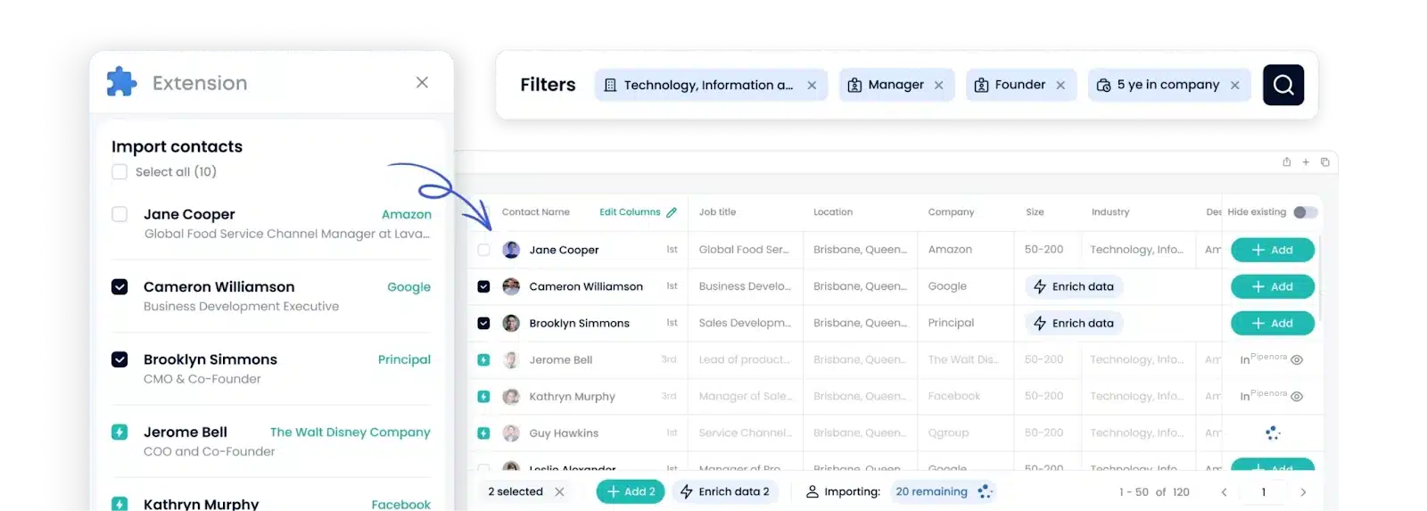Screen dimensions: 1427x511
Task: Click the page number input field
Action: tap(1263, 492)
